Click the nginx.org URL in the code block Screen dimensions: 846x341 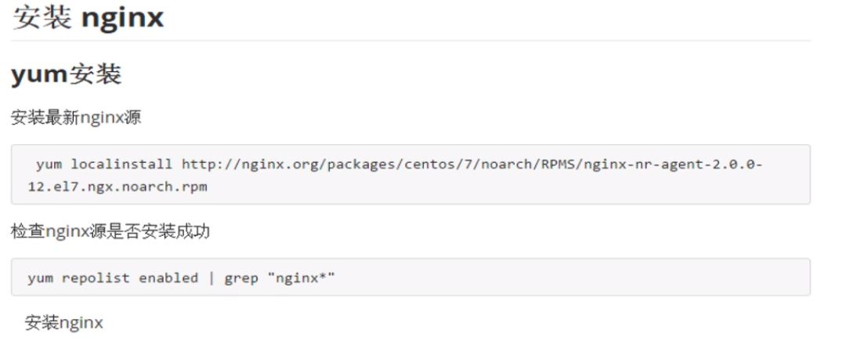click(472, 165)
